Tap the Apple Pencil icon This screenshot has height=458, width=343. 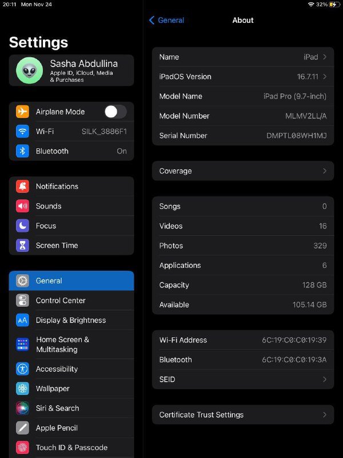click(x=22, y=428)
